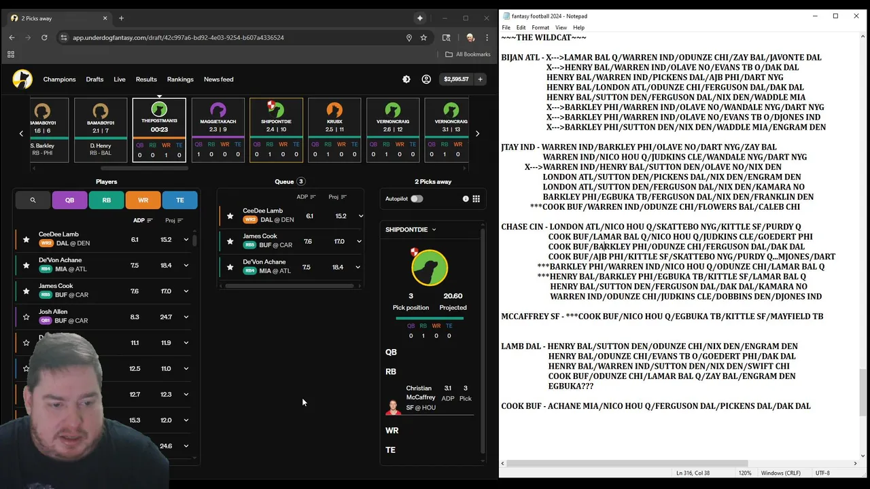Open the account profile icon in header
Image resolution: width=870 pixels, height=489 pixels.
click(426, 79)
